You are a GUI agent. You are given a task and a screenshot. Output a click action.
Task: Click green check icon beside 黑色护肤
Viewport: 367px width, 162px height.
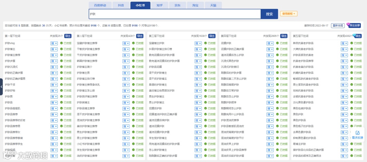352,114
